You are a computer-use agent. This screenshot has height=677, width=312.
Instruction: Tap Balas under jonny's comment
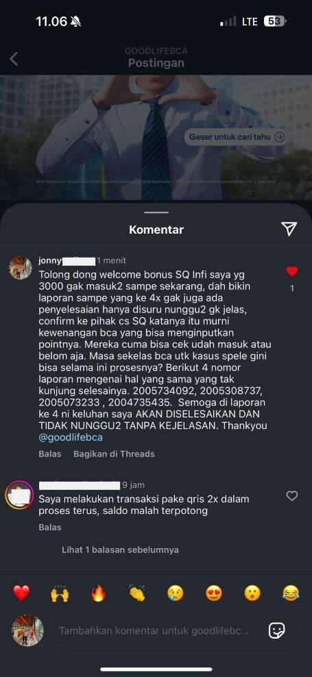coord(49,454)
